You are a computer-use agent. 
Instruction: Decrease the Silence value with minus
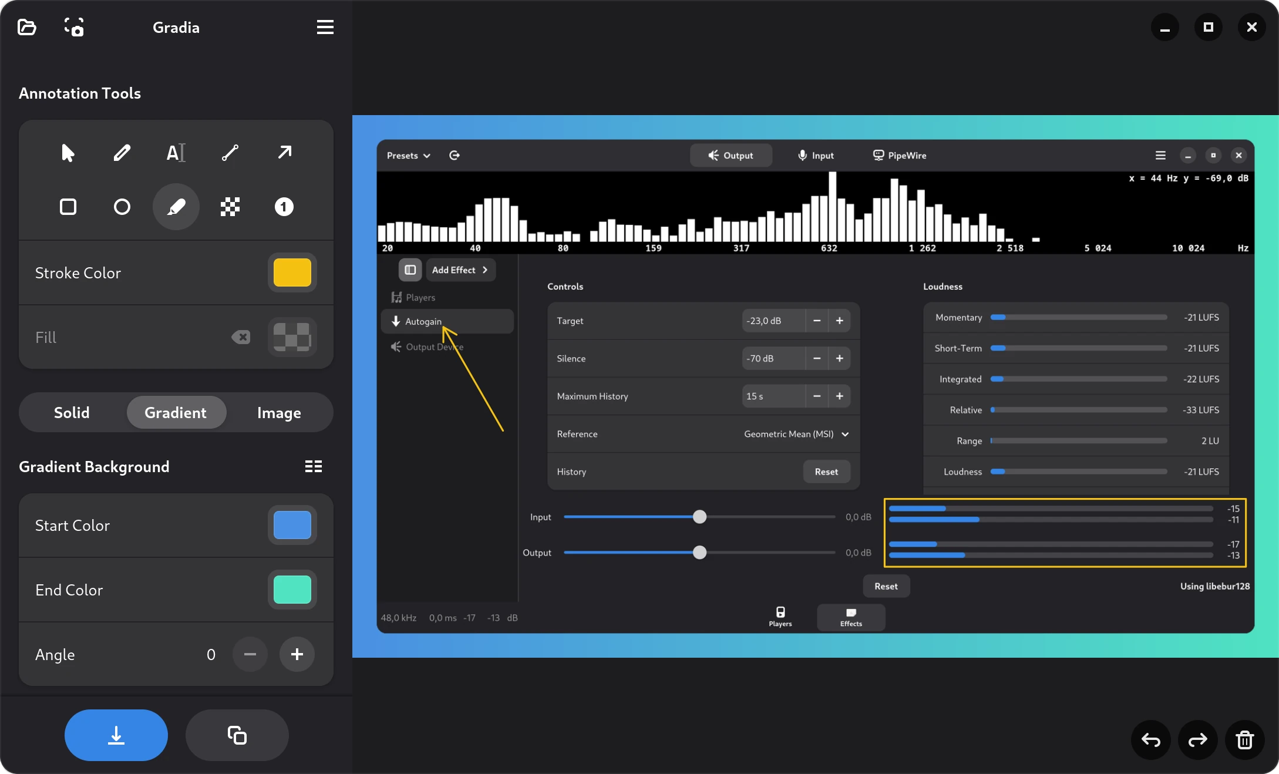coord(817,358)
